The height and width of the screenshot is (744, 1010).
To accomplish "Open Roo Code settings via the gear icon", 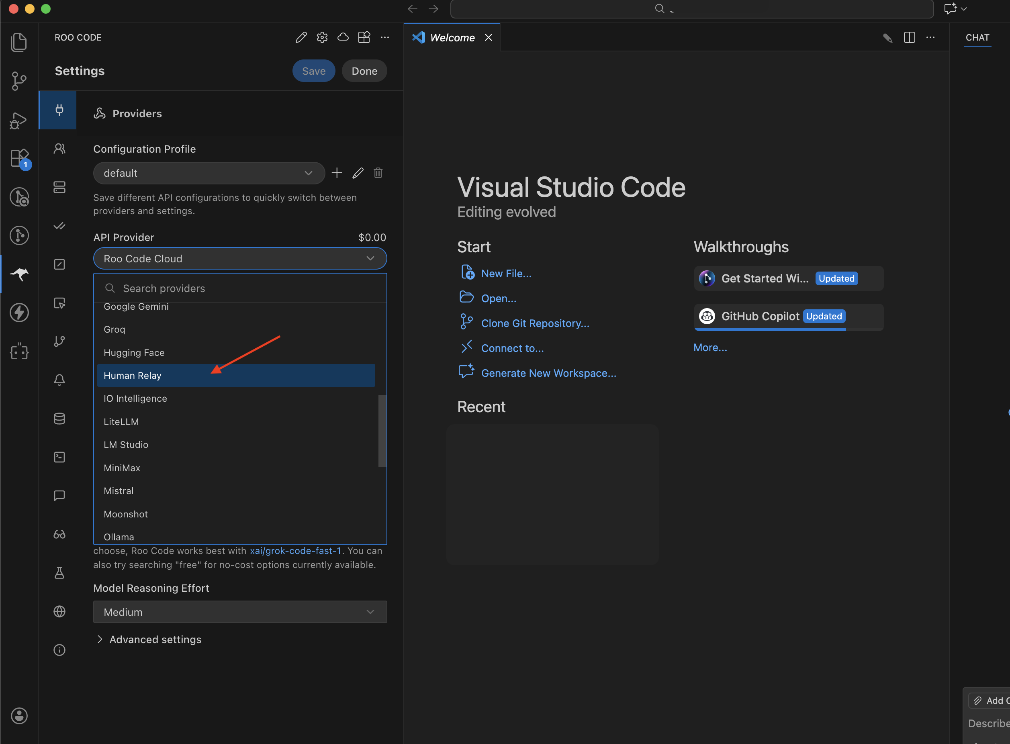I will 322,37.
